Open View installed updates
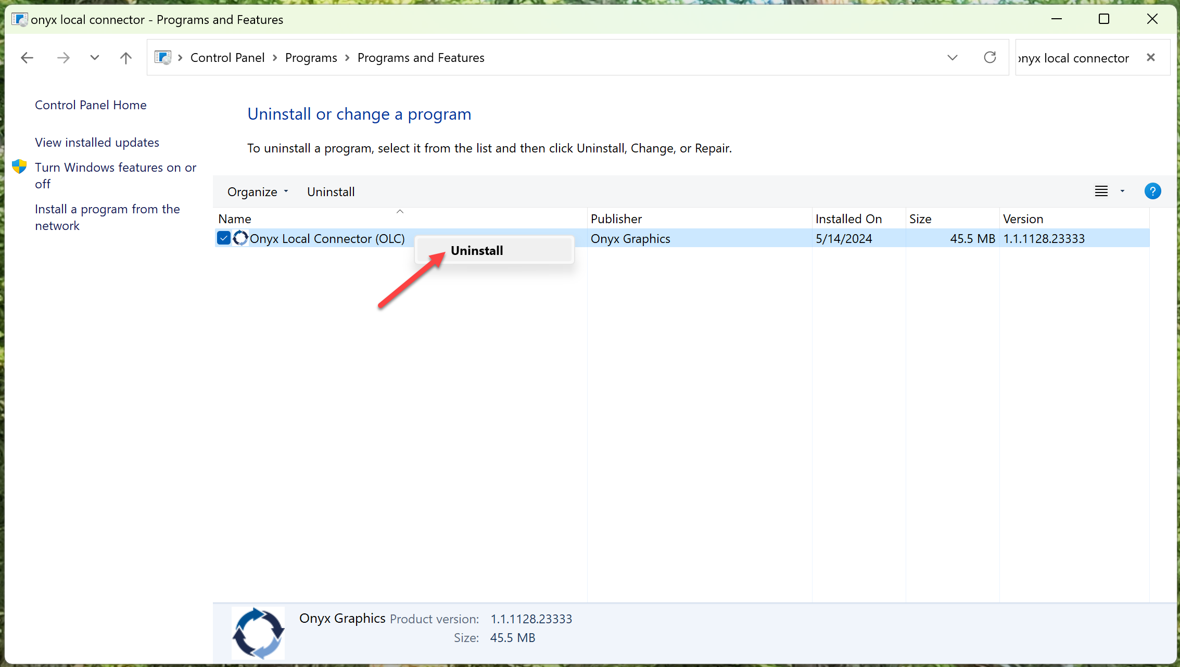 [x=97, y=143]
